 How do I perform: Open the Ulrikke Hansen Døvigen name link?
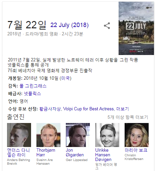(103, 155)
